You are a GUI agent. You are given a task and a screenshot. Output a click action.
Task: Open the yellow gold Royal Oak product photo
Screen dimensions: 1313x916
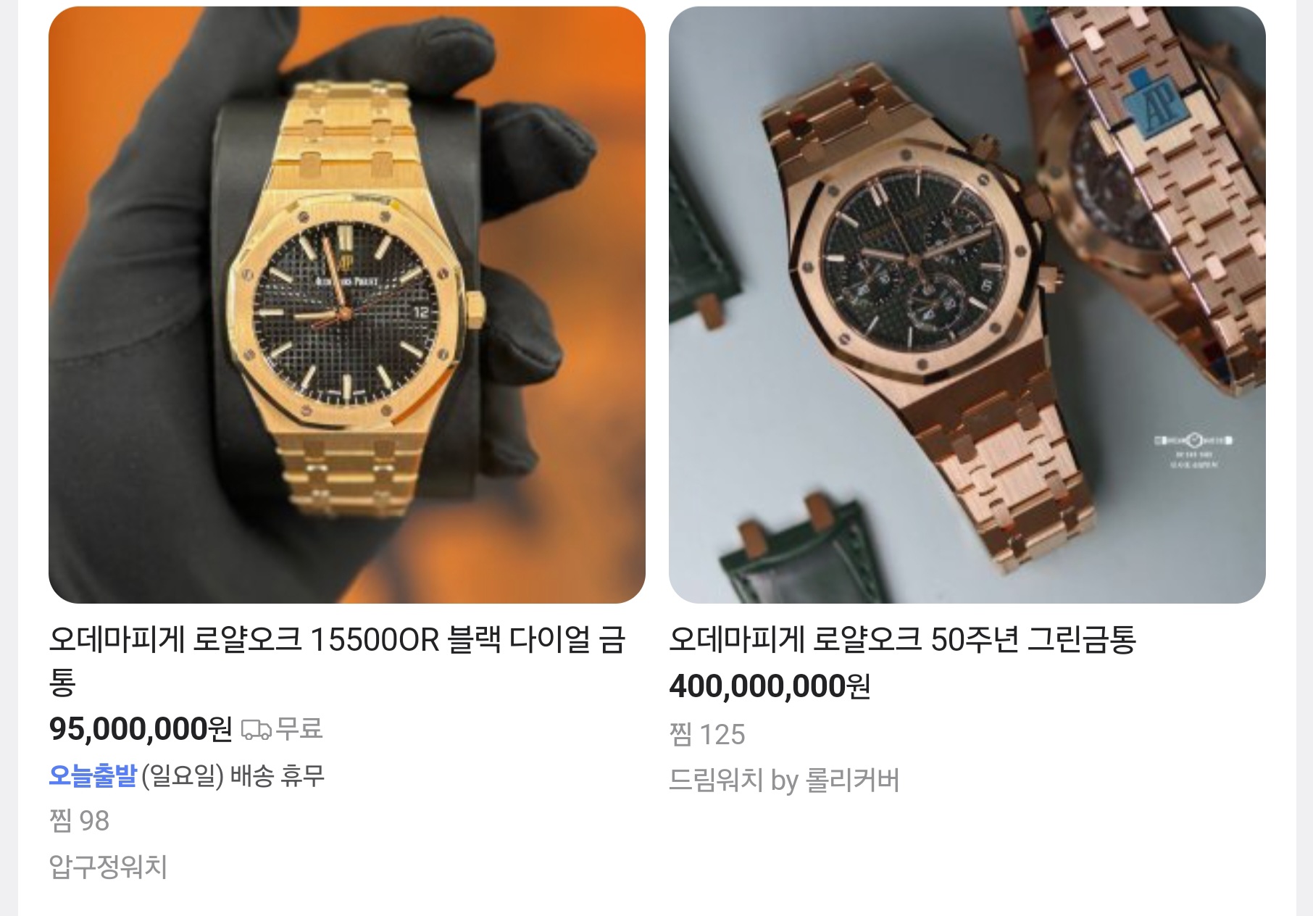(347, 304)
